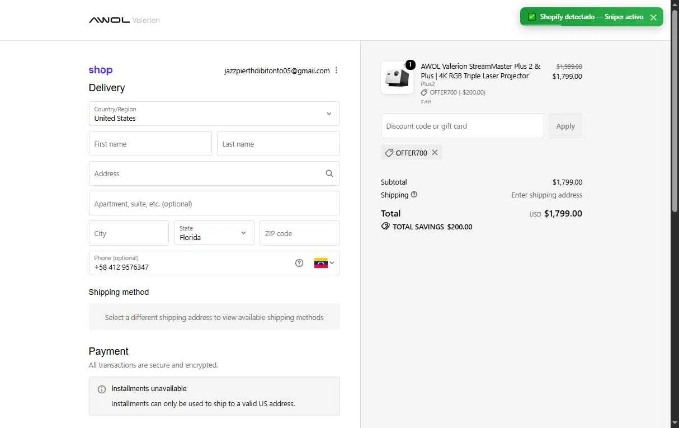Open the Venezuela flag country code selector
Image resolution: width=679 pixels, height=428 pixels.
[x=324, y=263]
